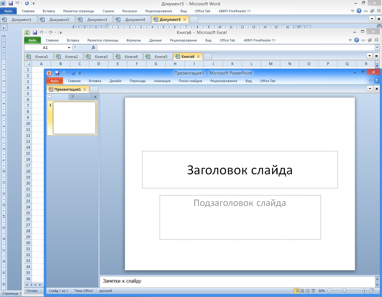Screen dimensions: 382x297
Task: Switch to Slides thumbnails view tab
Action: [x=58, y=96]
